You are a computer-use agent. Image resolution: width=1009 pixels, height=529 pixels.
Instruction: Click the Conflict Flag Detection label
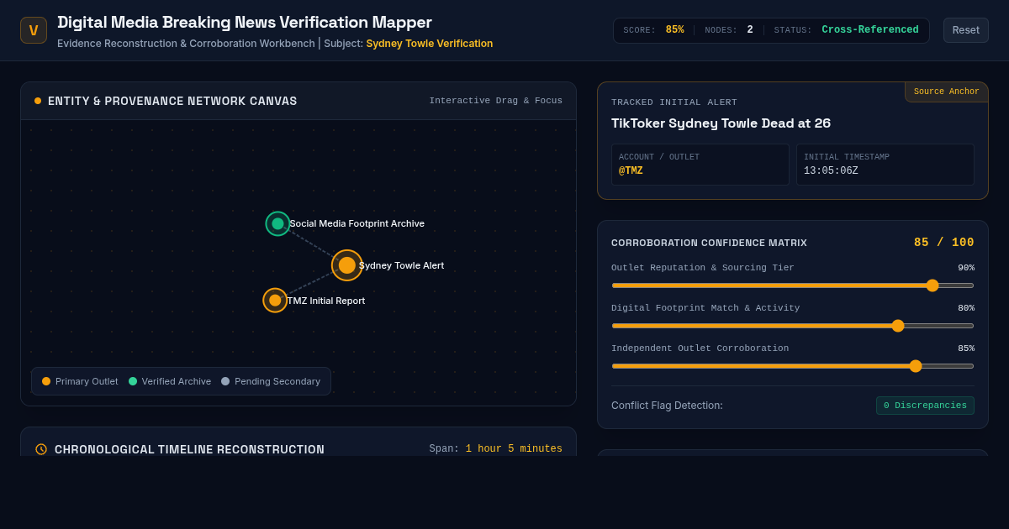point(667,406)
